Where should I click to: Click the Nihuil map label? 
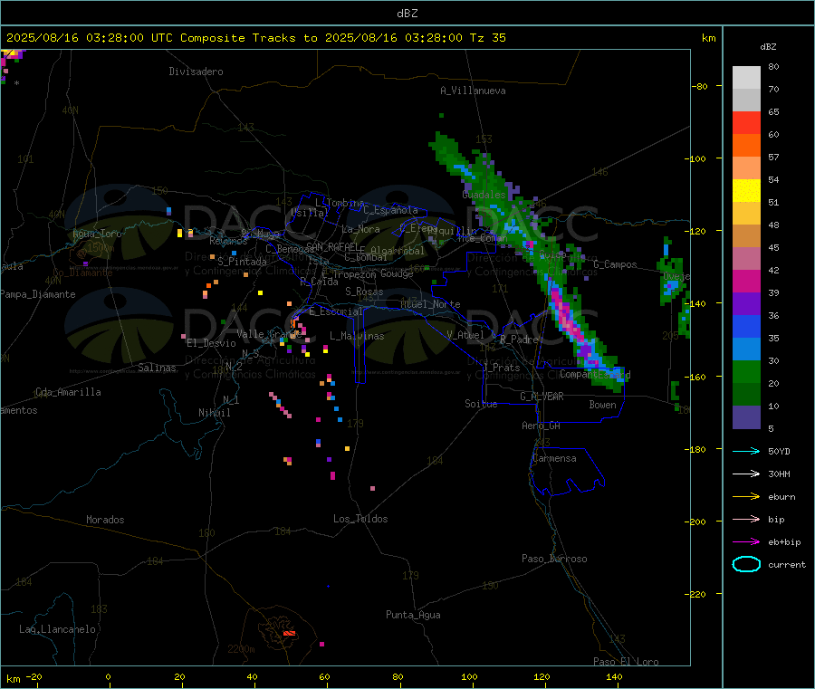click(x=215, y=413)
